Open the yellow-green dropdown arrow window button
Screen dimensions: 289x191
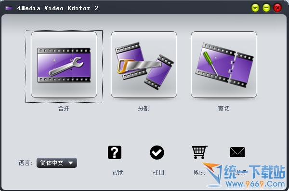pos(255,8)
